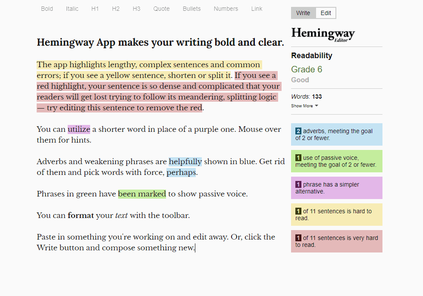This screenshot has height=296, width=423.
Task: Apply Bold formatting from toolbar
Action: coord(47,9)
